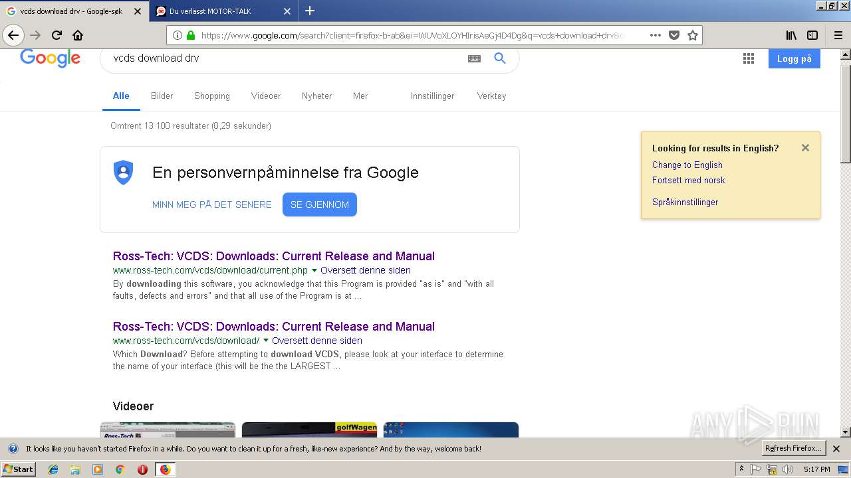Translate first result via Oversett denne siden

(x=366, y=271)
